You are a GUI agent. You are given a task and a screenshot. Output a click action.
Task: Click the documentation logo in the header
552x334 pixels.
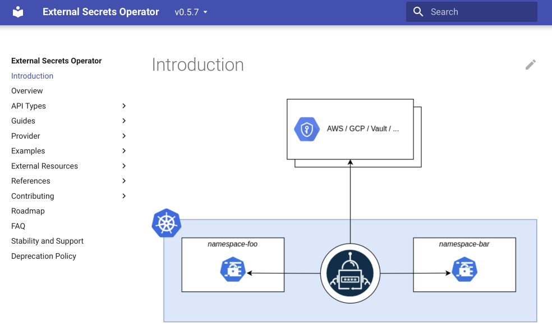18,12
